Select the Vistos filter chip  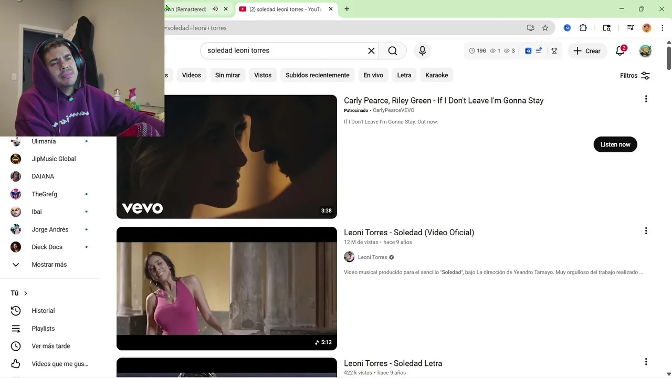point(262,75)
